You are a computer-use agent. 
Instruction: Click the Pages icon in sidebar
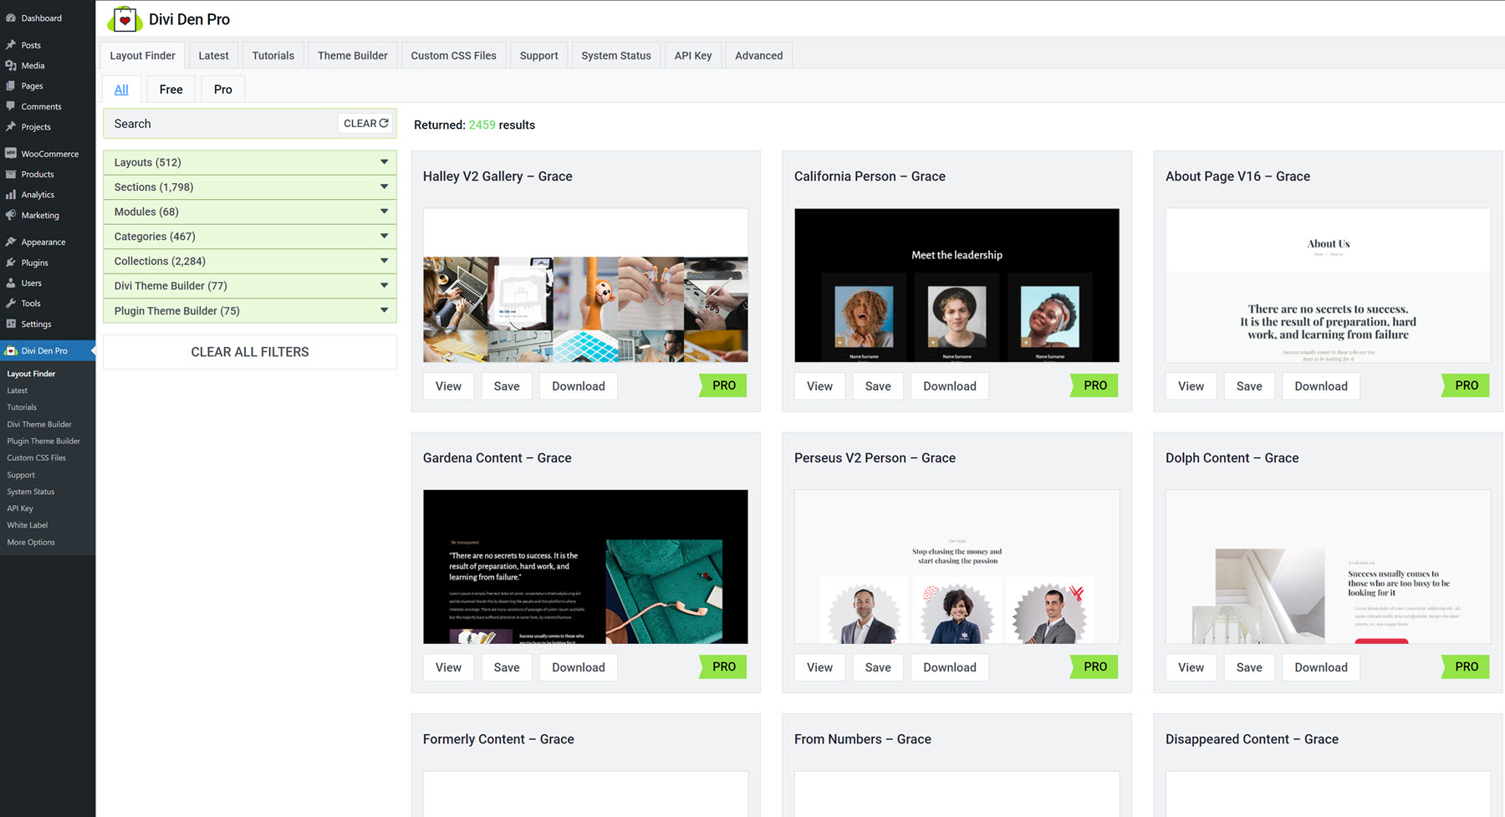tap(11, 86)
